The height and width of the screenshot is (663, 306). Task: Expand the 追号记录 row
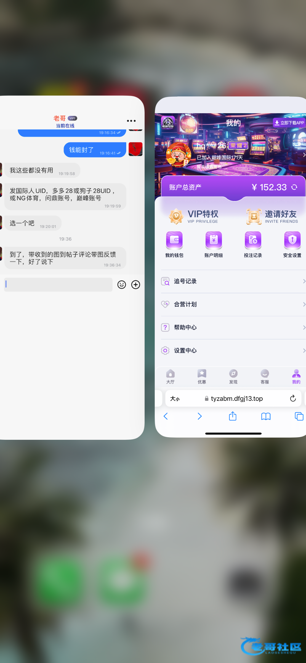tap(233, 281)
